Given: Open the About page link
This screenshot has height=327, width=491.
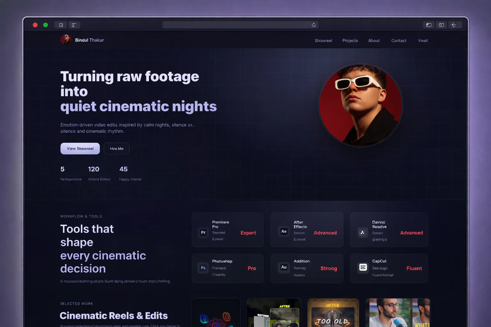Looking at the screenshot, I should tap(374, 41).
